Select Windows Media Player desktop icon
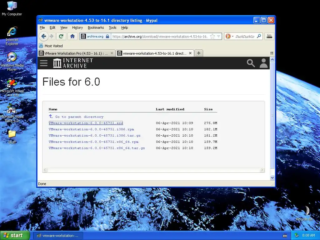The width and height of the screenshot is (320, 240). [x=12, y=62]
